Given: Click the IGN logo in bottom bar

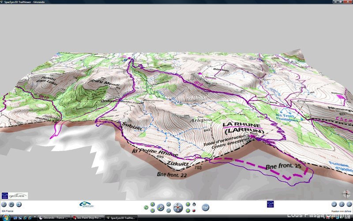Looking at the screenshot, I should coord(270,204).
